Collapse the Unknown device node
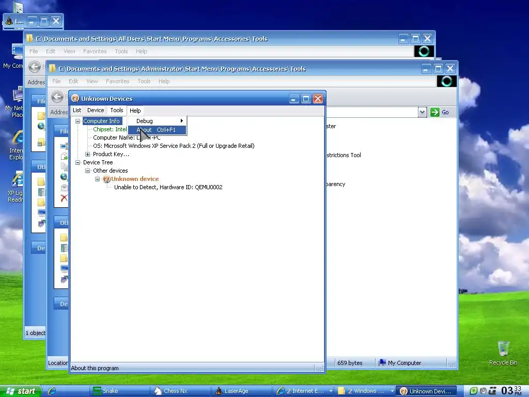This screenshot has height=397, width=529. 97,179
